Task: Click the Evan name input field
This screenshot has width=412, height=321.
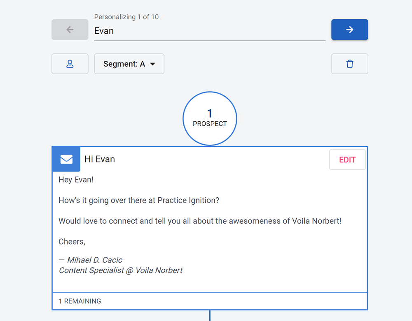Action: tap(210, 31)
